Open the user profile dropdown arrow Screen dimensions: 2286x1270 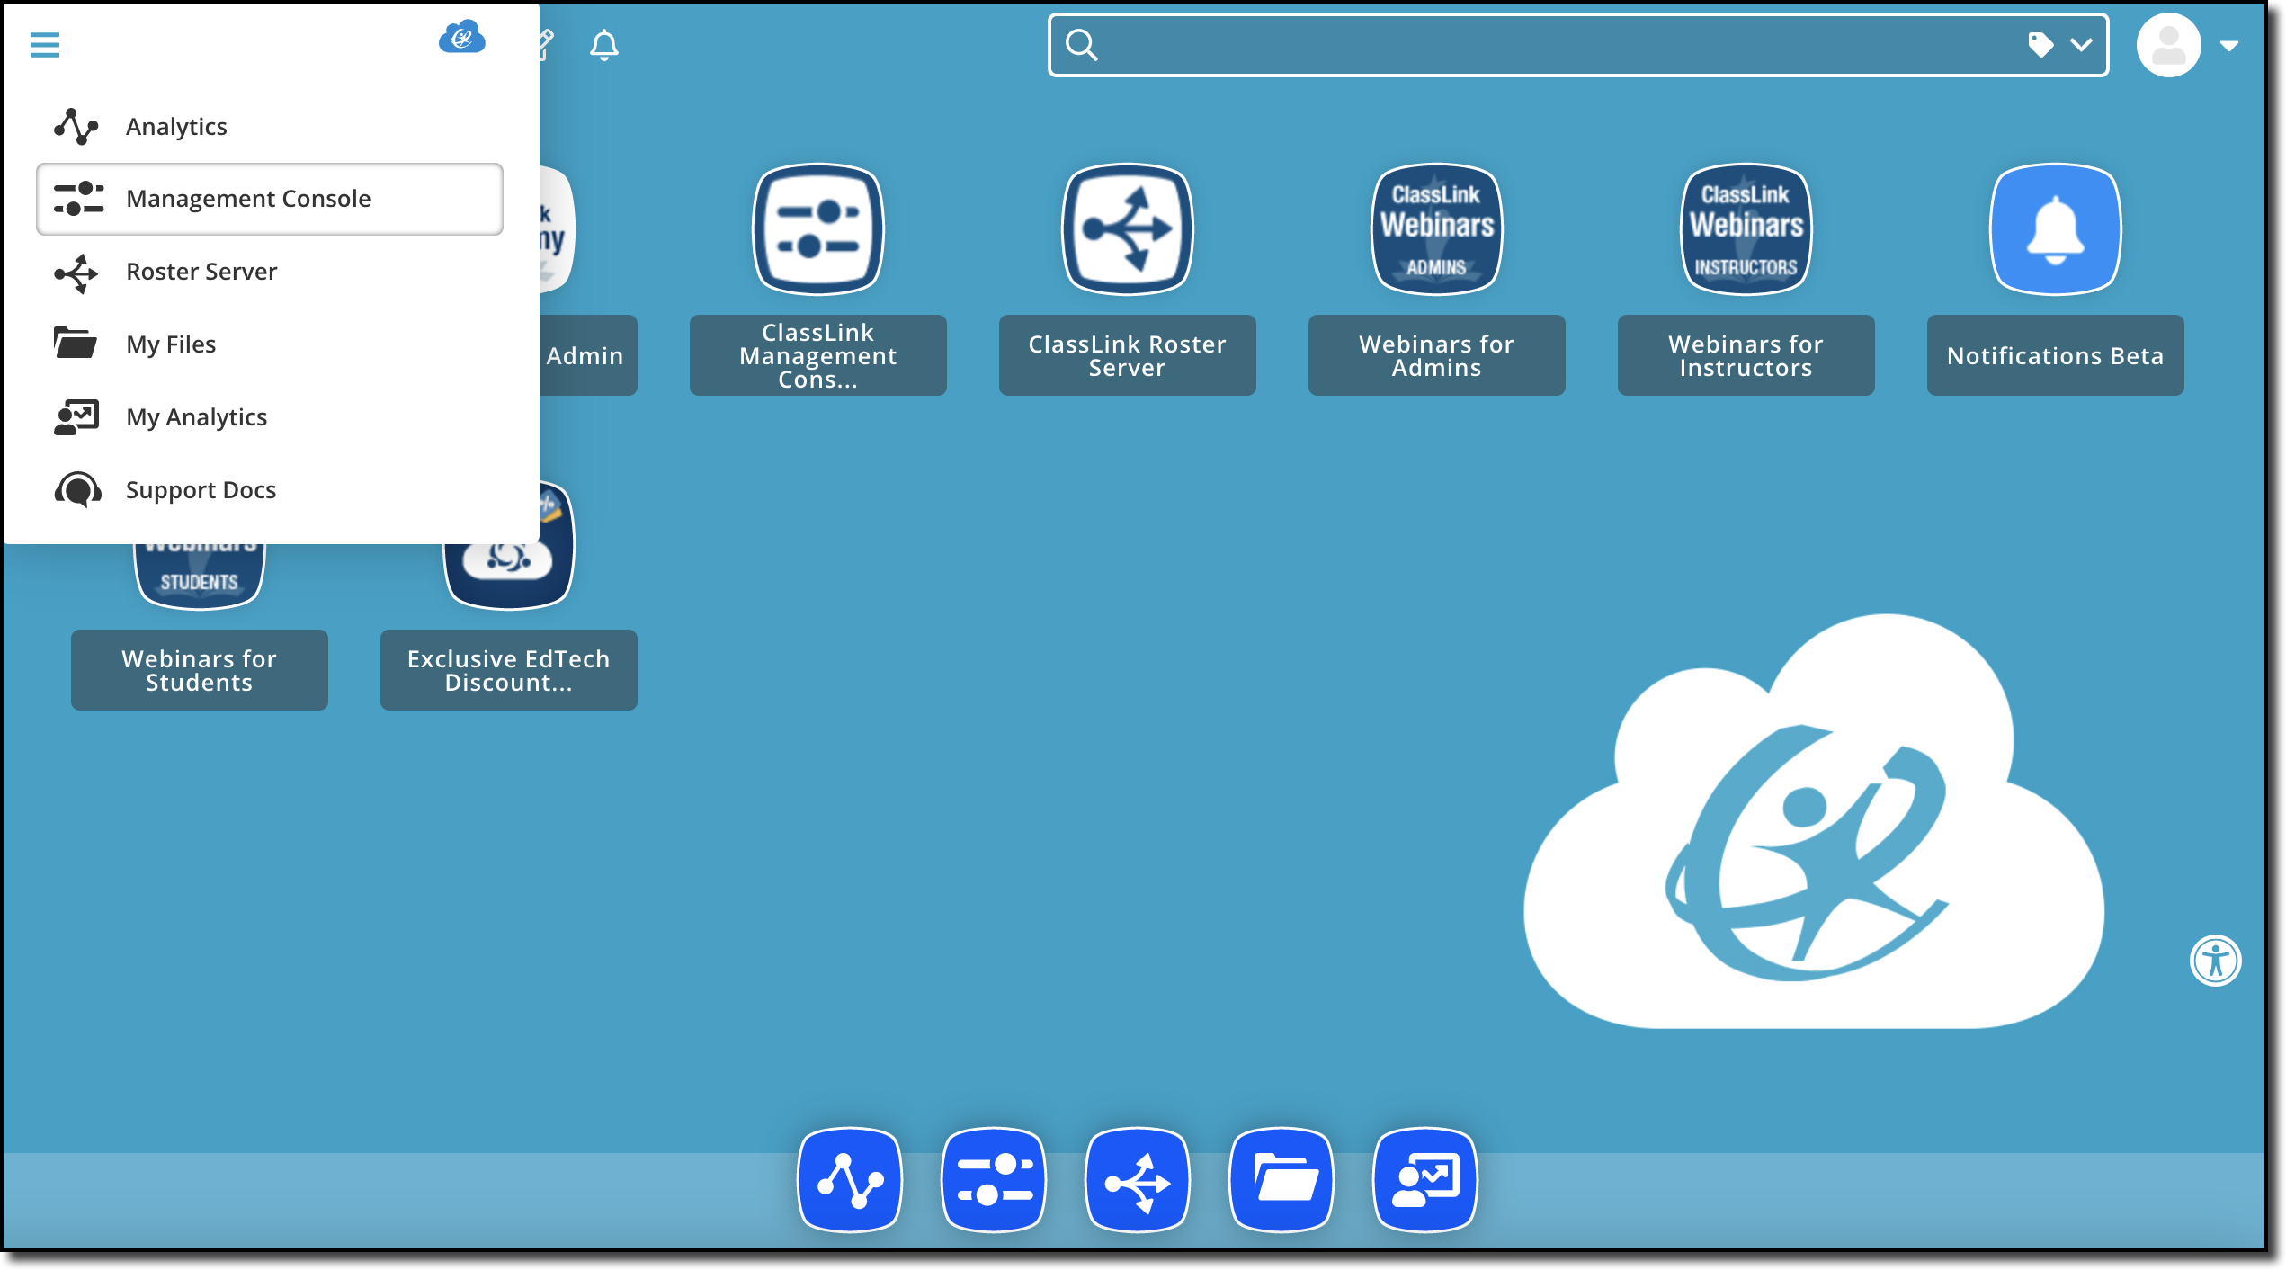[x=2228, y=45]
